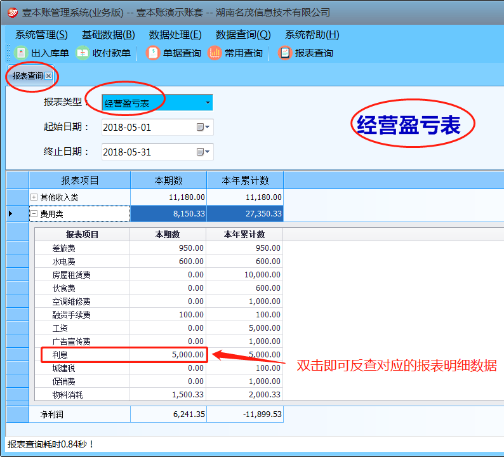This screenshot has height=457, width=504.
Task: Click the app logo icon in title bar
Action: pyautogui.click(x=13, y=13)
